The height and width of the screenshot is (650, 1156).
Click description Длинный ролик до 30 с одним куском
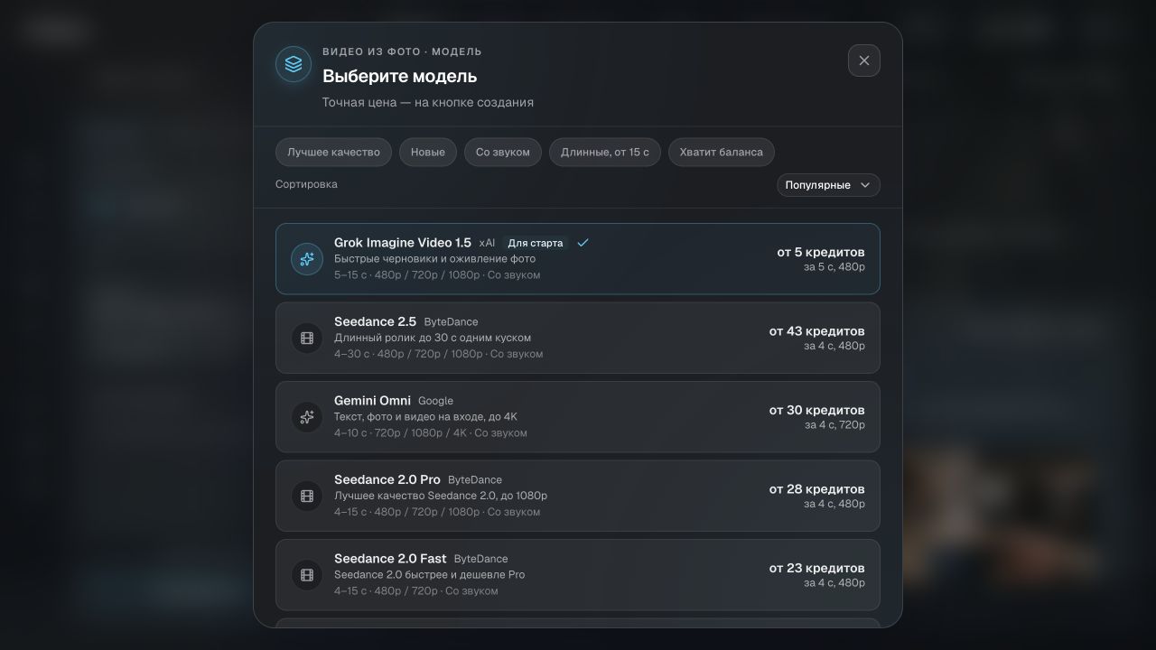click(433, 338)
